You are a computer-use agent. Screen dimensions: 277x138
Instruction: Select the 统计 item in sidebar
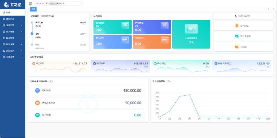pos(12,13)
